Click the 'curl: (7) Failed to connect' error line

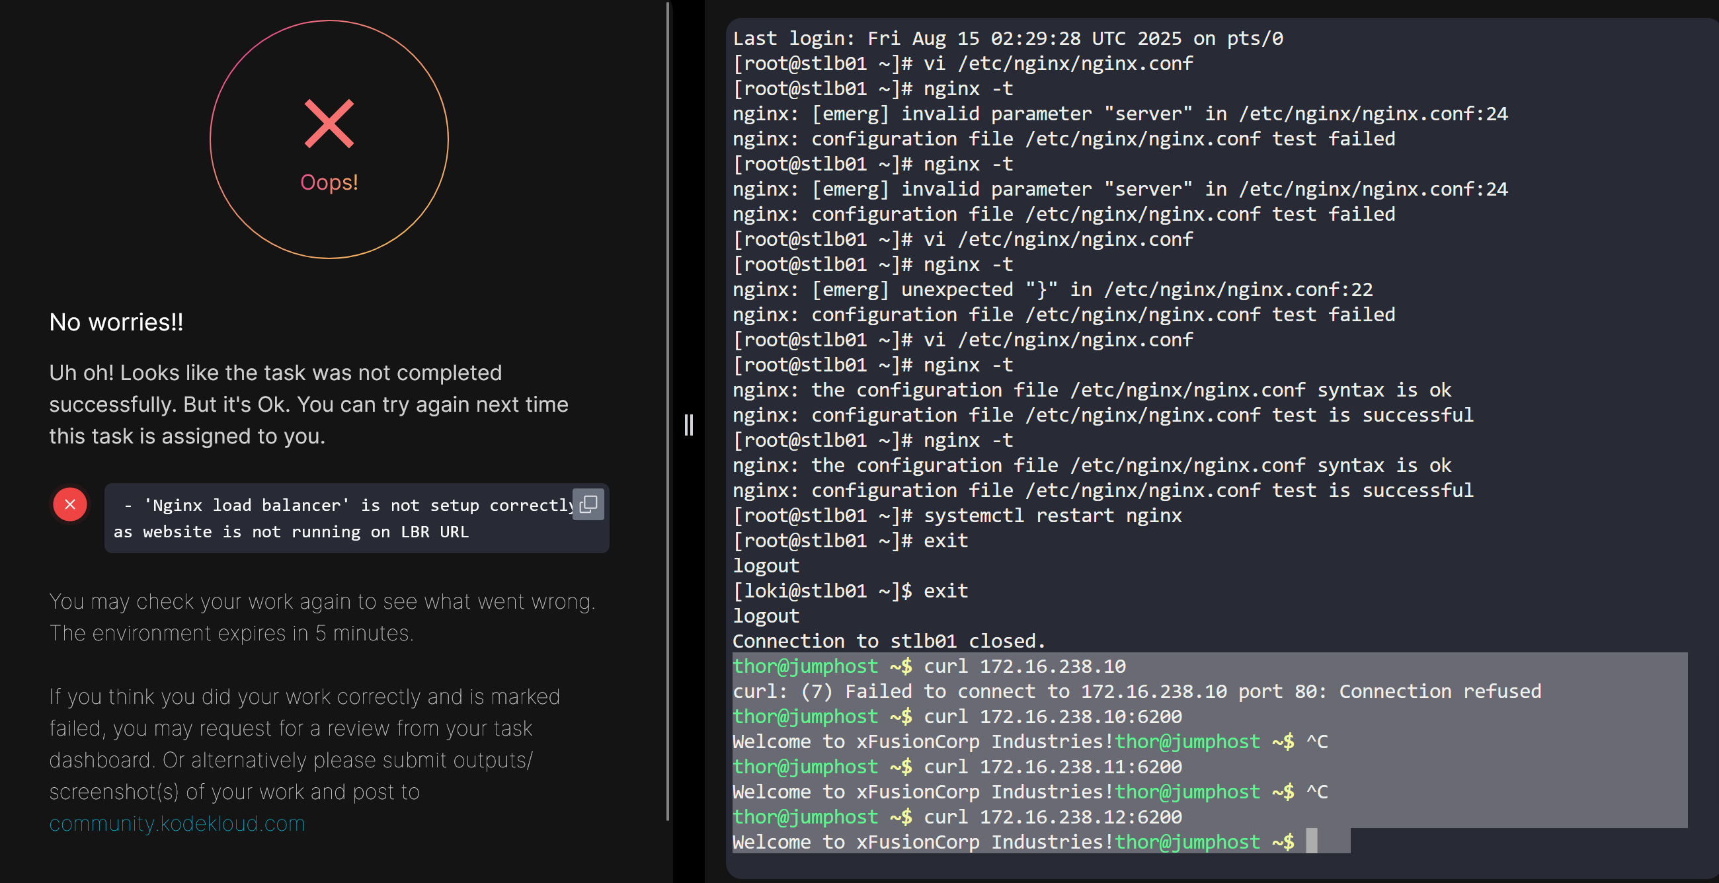pos(1137,691)
